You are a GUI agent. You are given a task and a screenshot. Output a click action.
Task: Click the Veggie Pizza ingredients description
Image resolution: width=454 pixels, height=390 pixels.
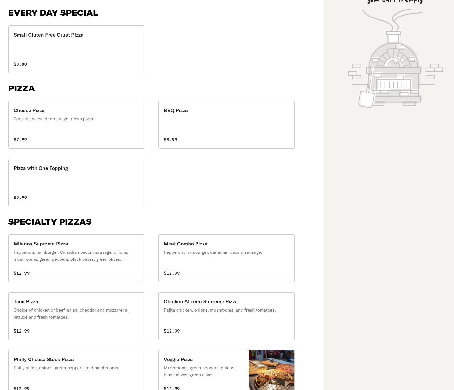click(x=199, y=371)
